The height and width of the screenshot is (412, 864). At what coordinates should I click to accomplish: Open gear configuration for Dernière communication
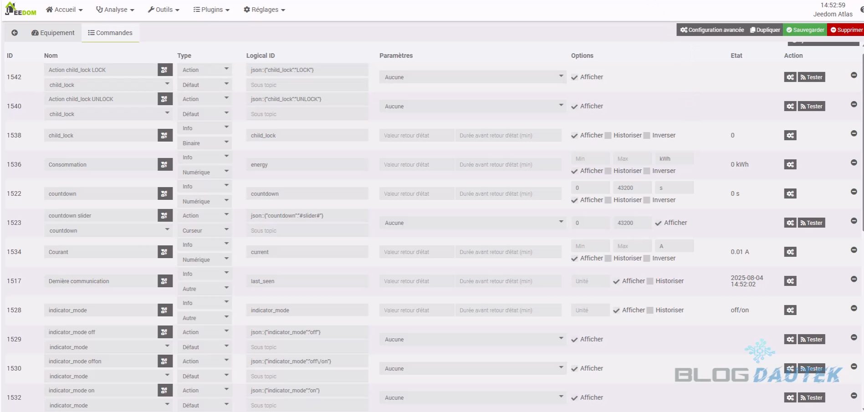(x=790, y=281)
